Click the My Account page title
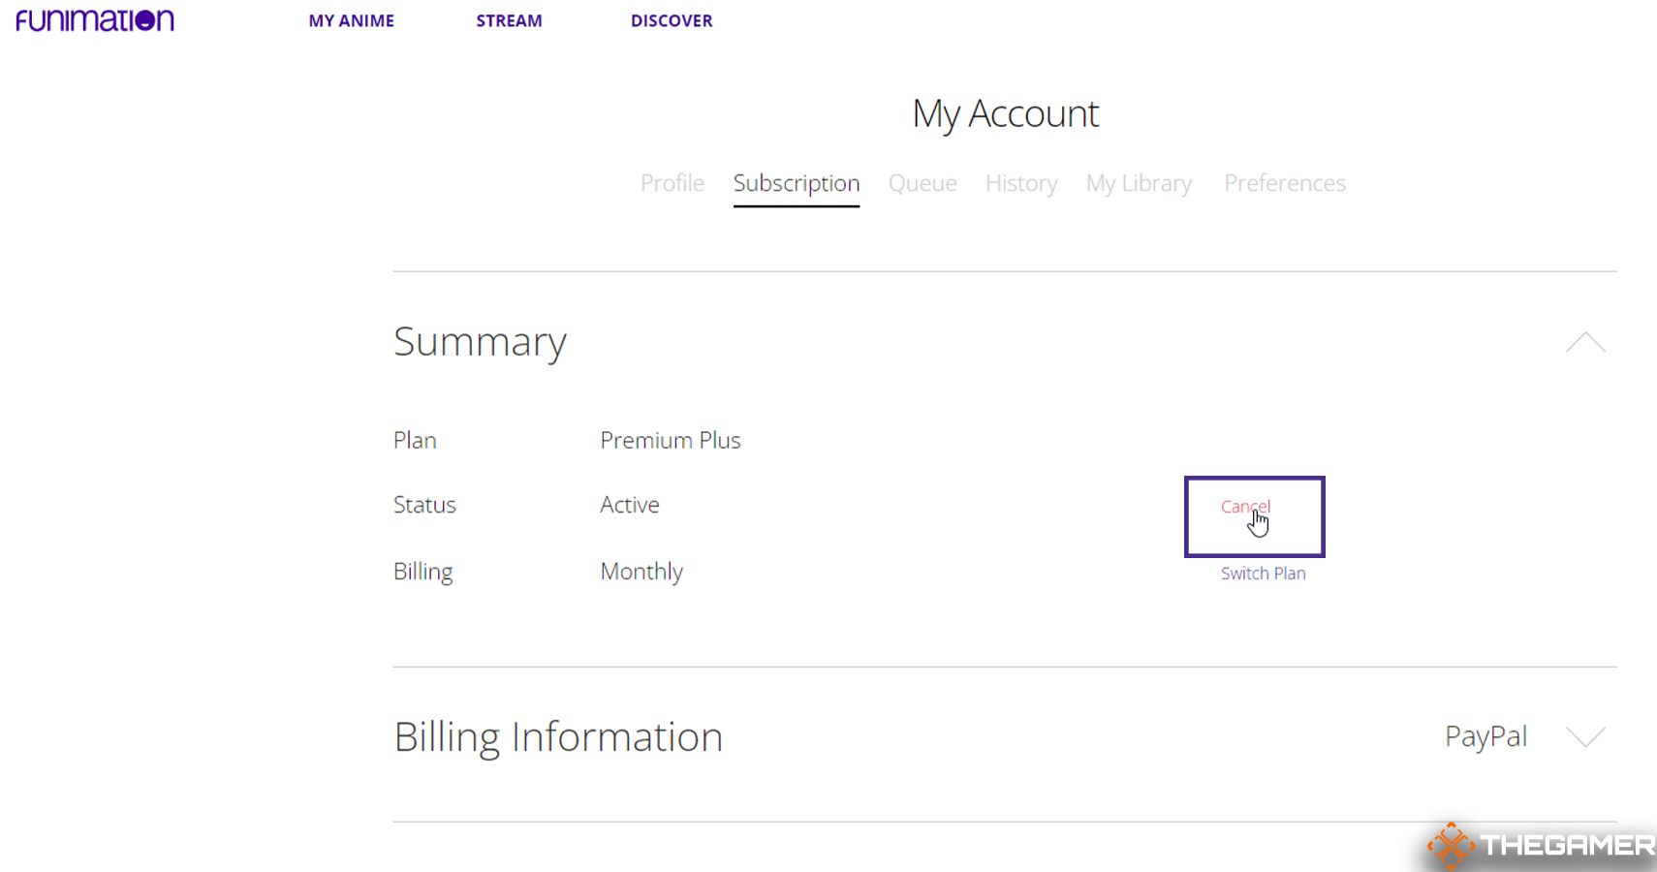Screen dimensions: 1657x872 pos(1006,114)
